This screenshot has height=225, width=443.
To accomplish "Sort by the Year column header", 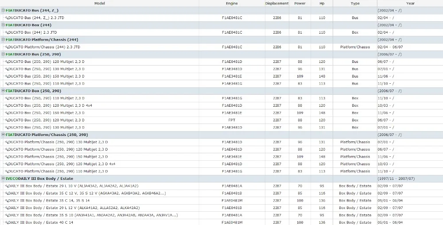I will click(x=410, y=4).
